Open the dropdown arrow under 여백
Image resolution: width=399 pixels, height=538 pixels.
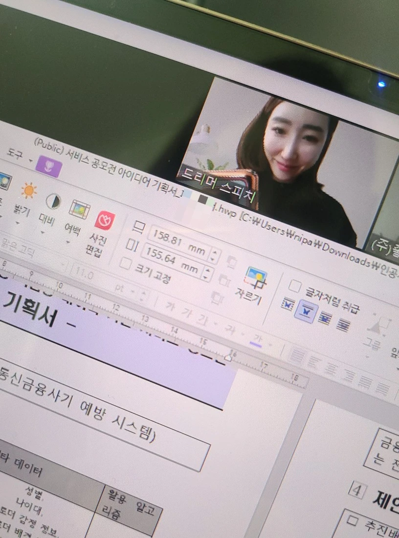(68, 243)
